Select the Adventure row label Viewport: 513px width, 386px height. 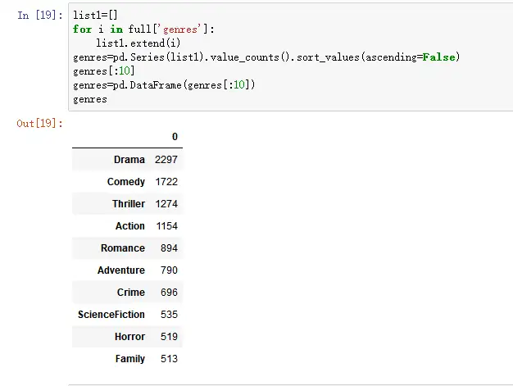[121, 270]
